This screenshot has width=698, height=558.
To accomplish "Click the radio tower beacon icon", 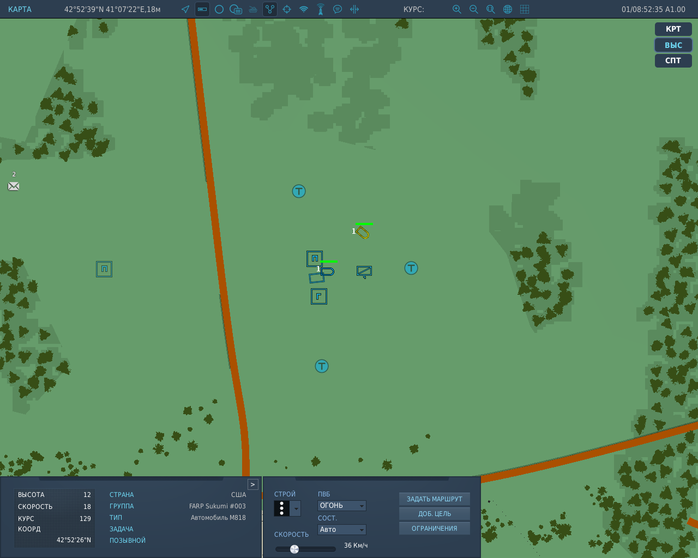I will point(321,9).
